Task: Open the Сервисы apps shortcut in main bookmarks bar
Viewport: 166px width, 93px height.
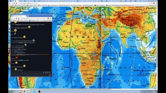Action: coord(12,5)
